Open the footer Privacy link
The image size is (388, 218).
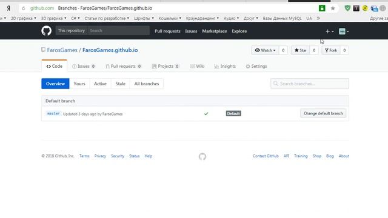coord(100,156)
